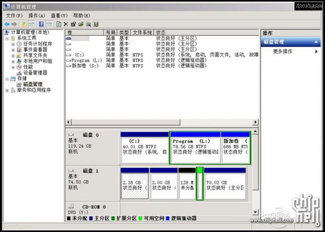Image resolution: width=325 pixels, height=232 pixels.
Task: Expand the 任务计划程序 tree node
Action: pyautogui.click(x=13, y=44)
